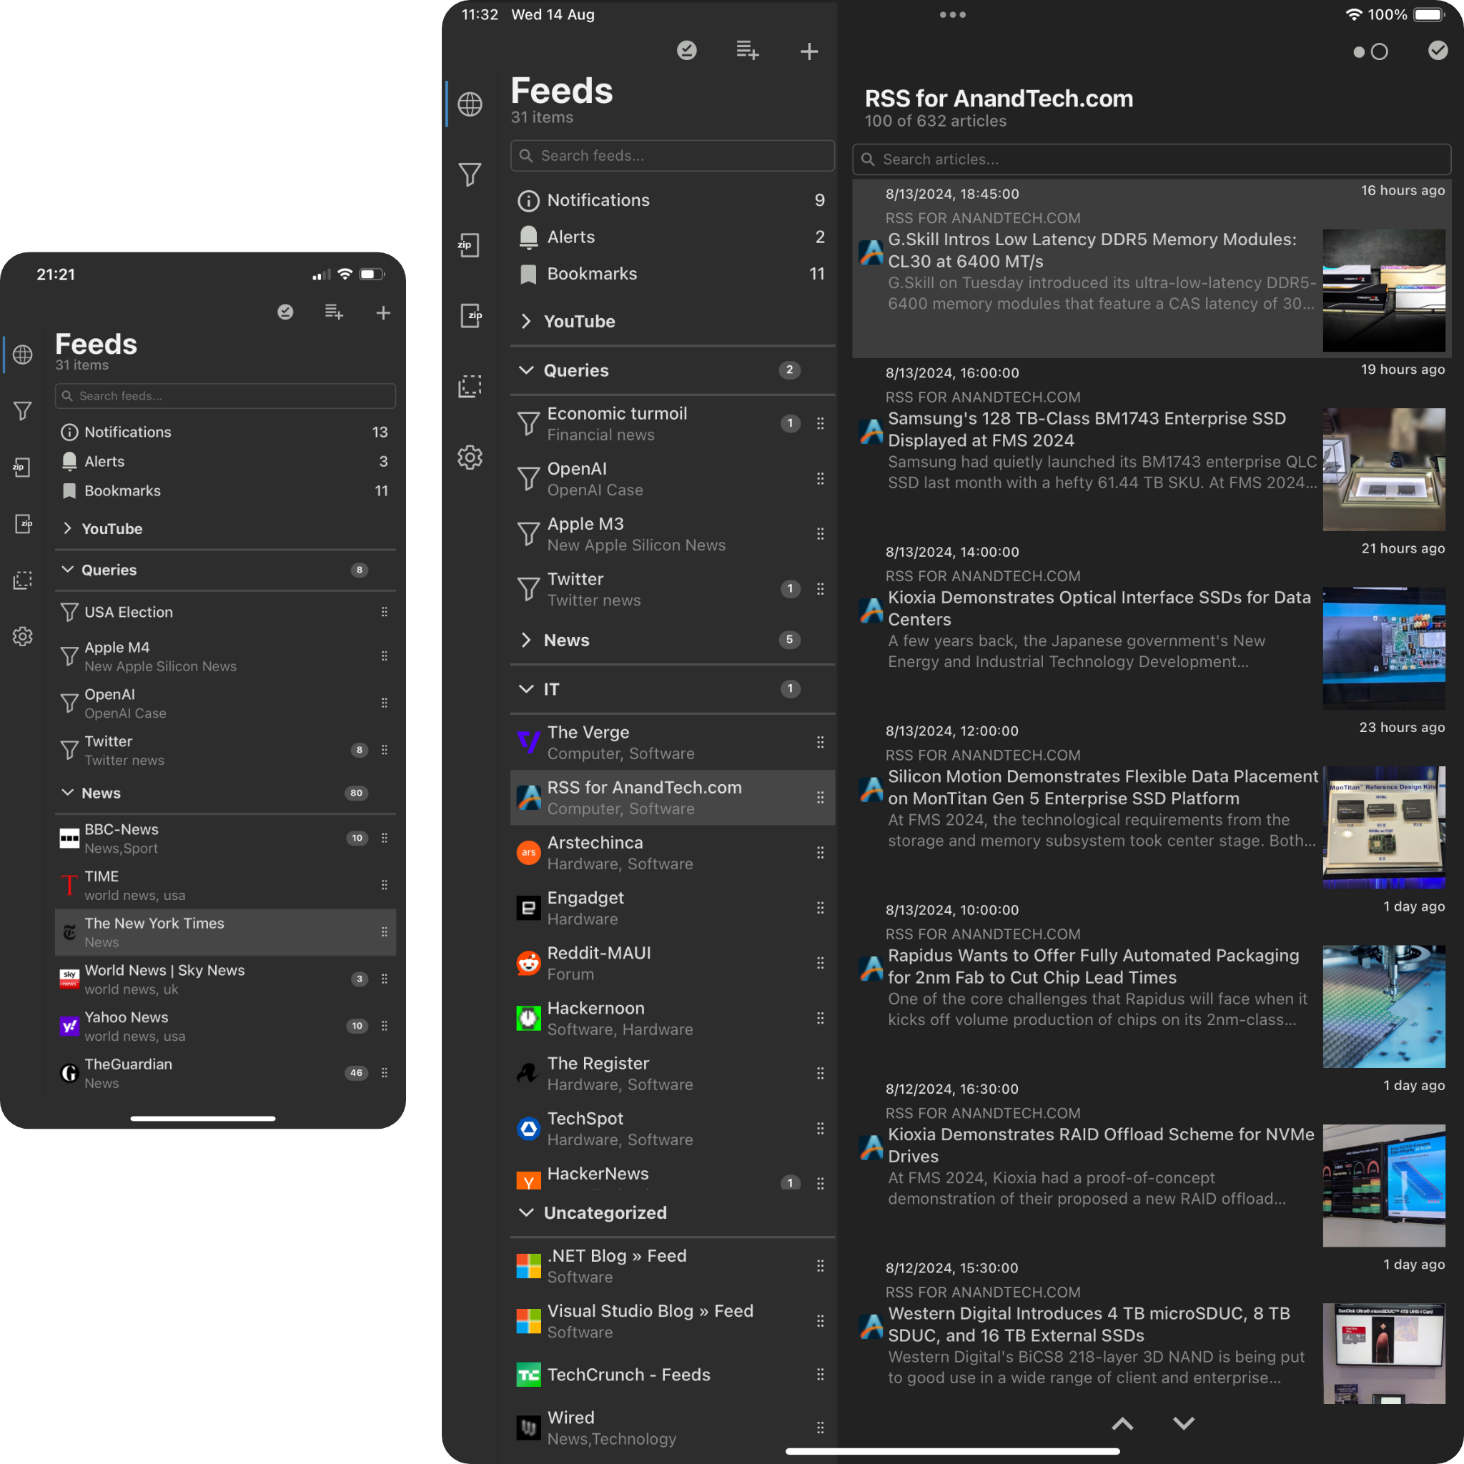
Task: Expand the YouTube group on phone
Action: (225, 529)
